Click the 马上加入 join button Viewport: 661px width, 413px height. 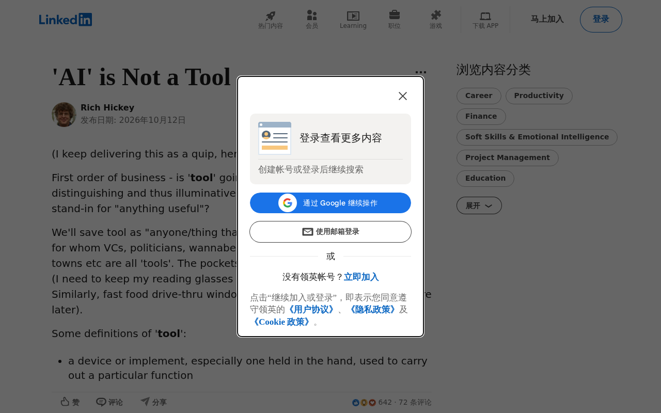pyautogui.click(x=547, y=20)
